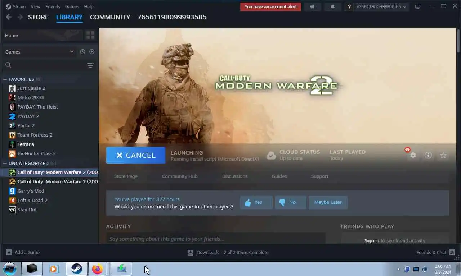Toggle ready-to-play filter icon

[x=92, y=52]
